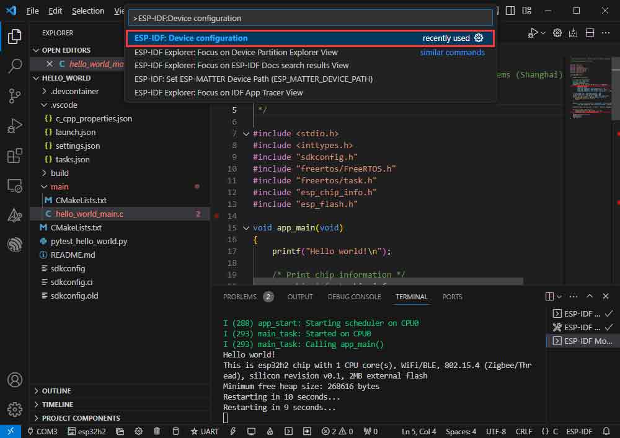Open the Accounts menu icon
620x438 pixels.
pyautogui.click(x=15, y=380)
